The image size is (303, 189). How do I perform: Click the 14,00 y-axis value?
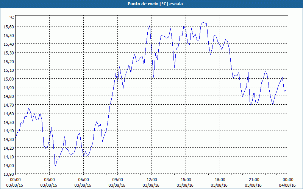coord(9,165)
